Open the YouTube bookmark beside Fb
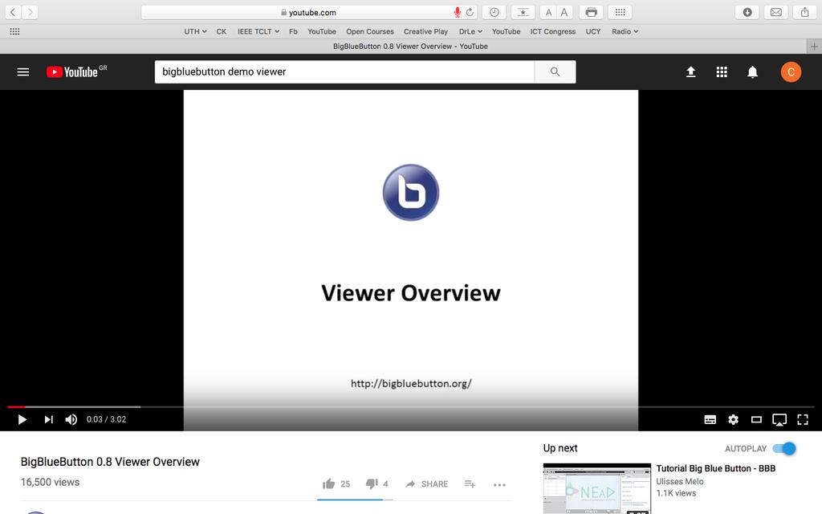 pos(322,31)
